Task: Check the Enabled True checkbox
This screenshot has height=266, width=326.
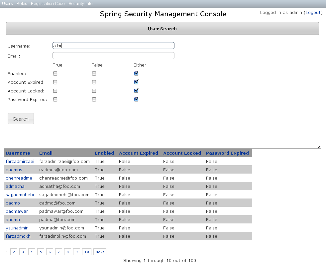Action: tap(55, 73)
